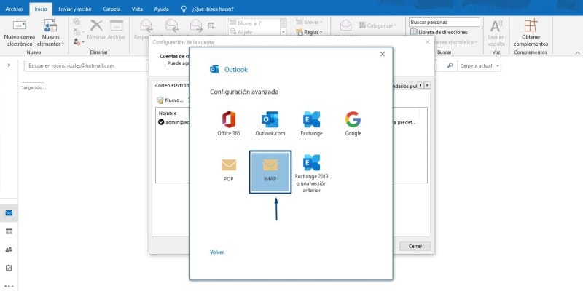Click the lightbulb tell-me icon
This screenshot has height=291, width=583.
pos(184,9)
